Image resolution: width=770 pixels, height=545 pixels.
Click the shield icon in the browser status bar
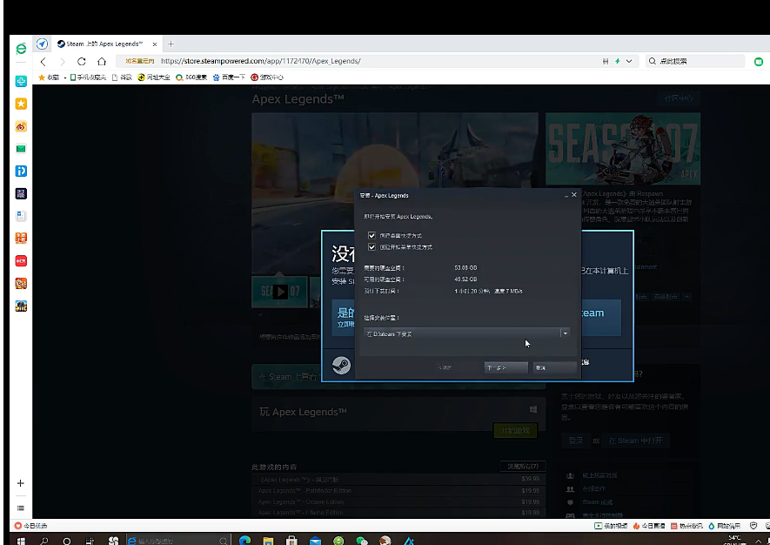[753, 525]
